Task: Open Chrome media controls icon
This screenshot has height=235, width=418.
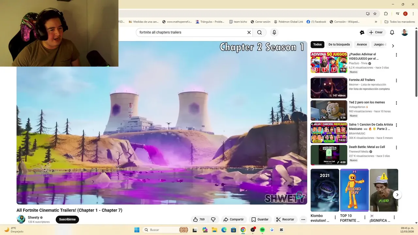Action: (397, 14)
